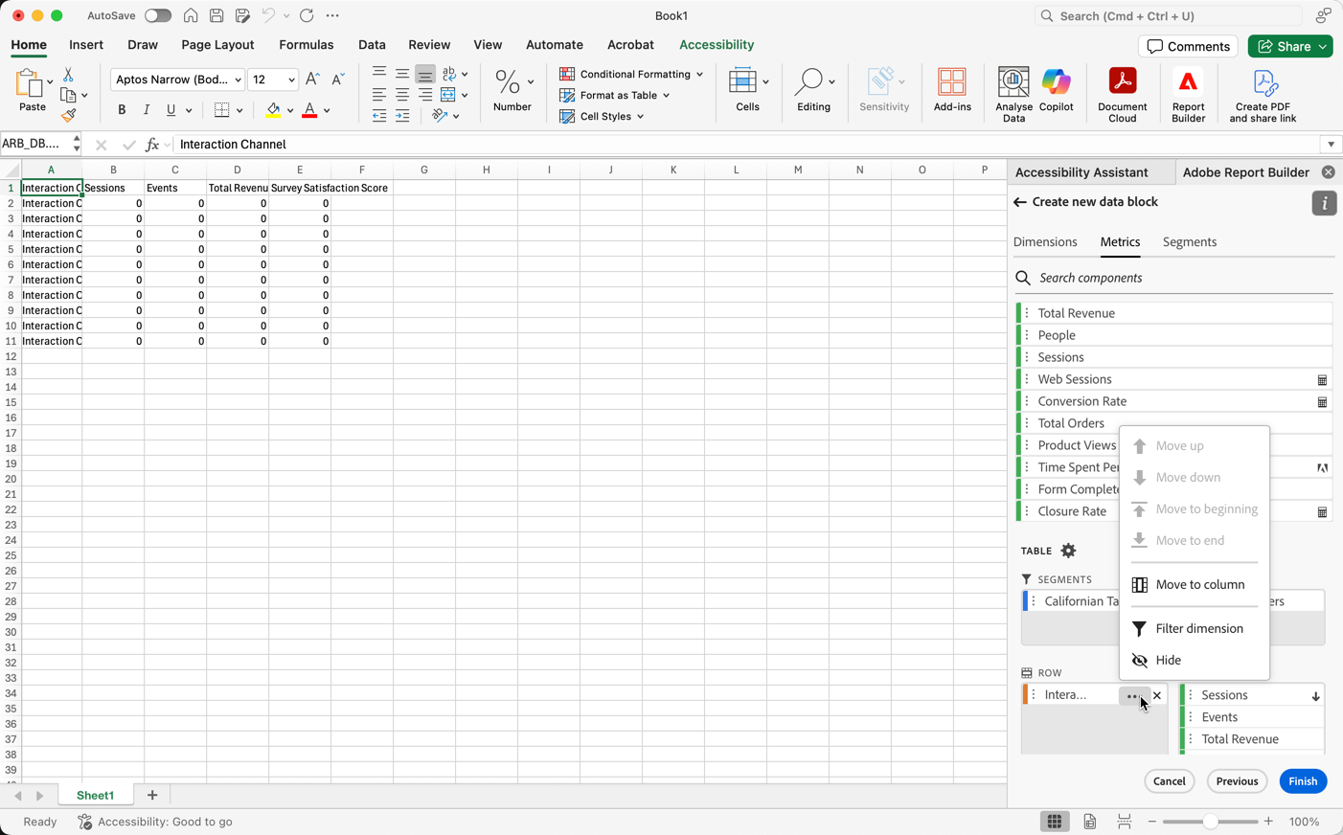Click the sort arrow on the Sessions metric
1343x835 pixels.
(x=1316, y=696)
